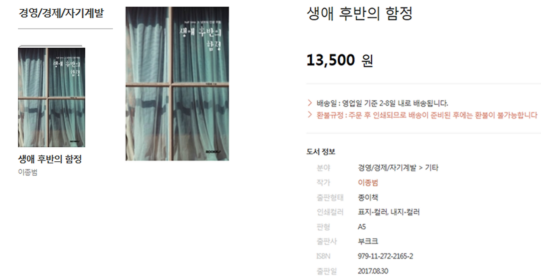
Task: Click the 환불규정 refund policy notice text
Action: coord(427,115)
